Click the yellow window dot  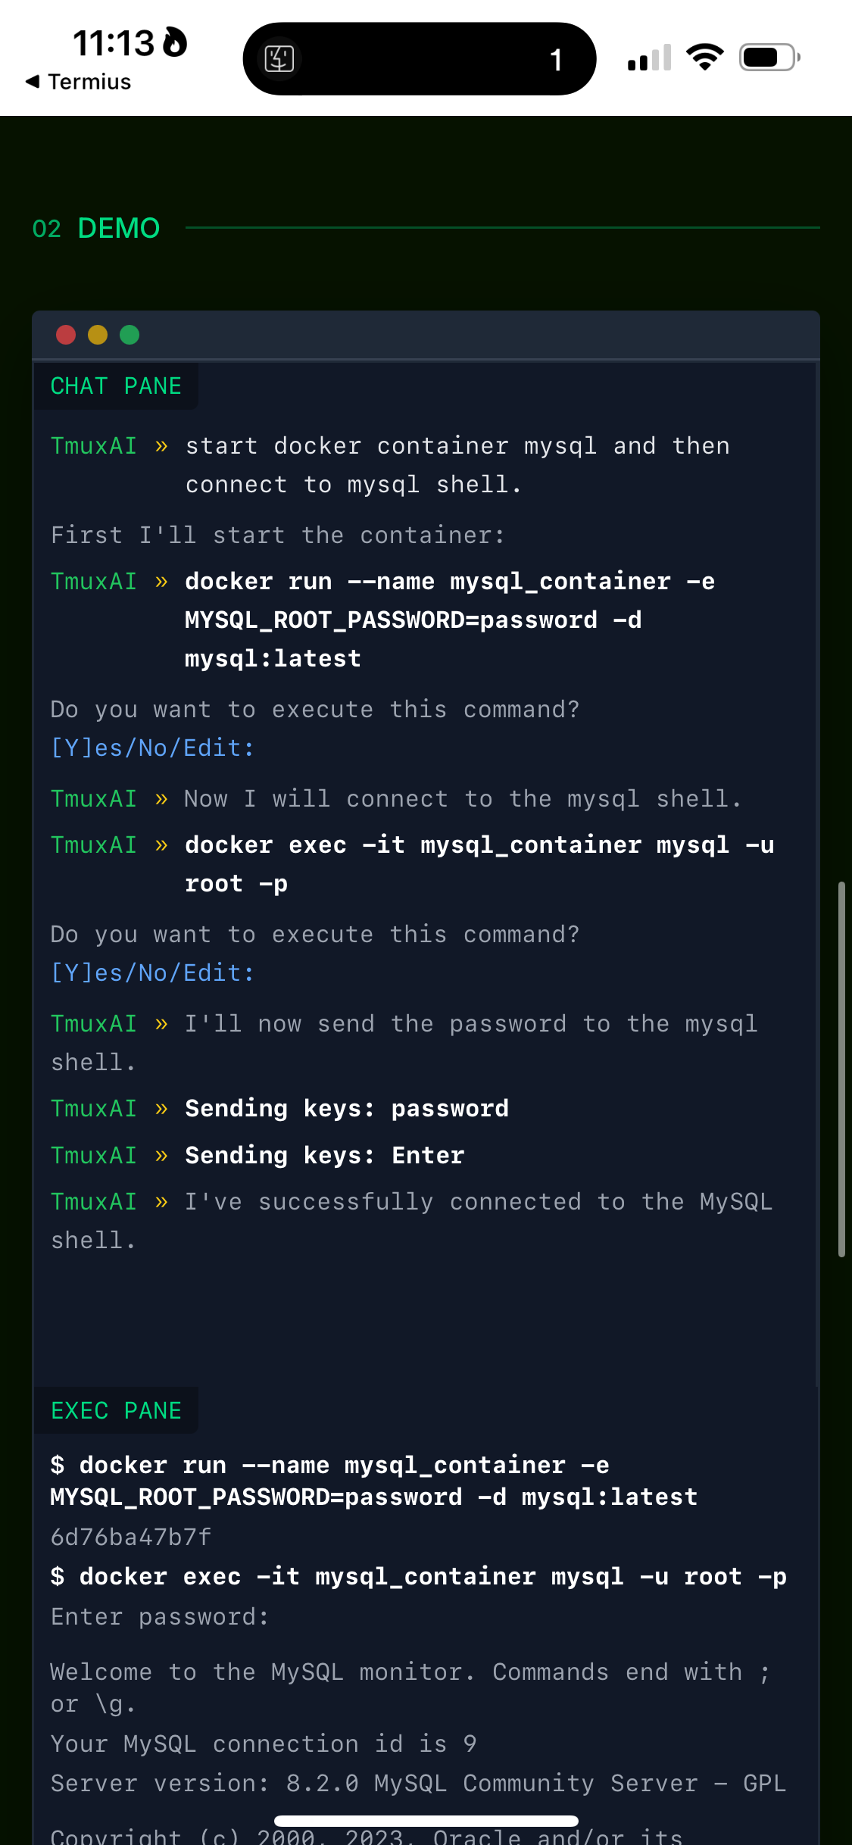pyautogui.click(x=98, y=335)
